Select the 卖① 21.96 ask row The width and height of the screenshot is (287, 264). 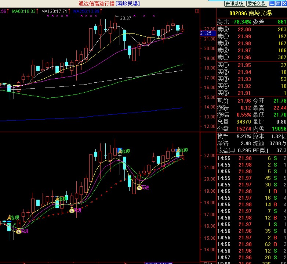click(x=252, y=57)
